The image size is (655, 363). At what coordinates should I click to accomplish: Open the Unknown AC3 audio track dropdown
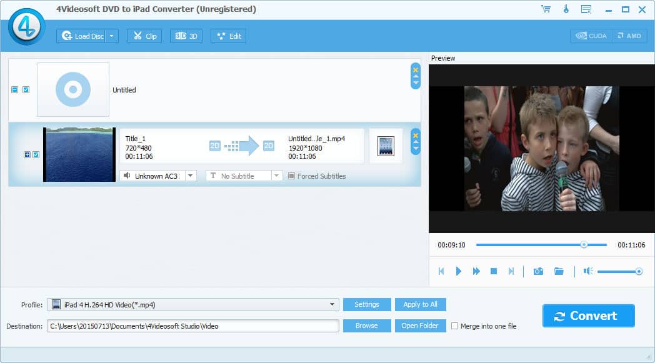tap(190, 176)
